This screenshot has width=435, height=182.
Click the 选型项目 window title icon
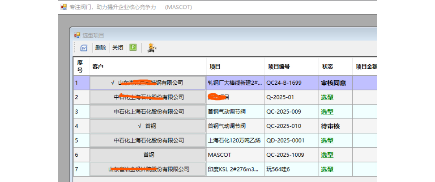coord(77,35)
